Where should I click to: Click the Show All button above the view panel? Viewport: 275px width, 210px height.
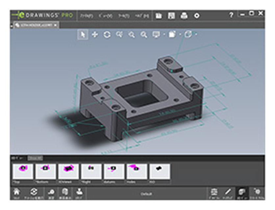[x=35, y=158]
